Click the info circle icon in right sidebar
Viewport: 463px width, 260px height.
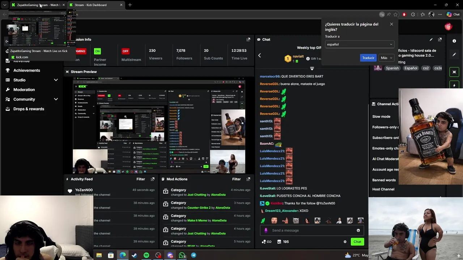click(454, 41)
